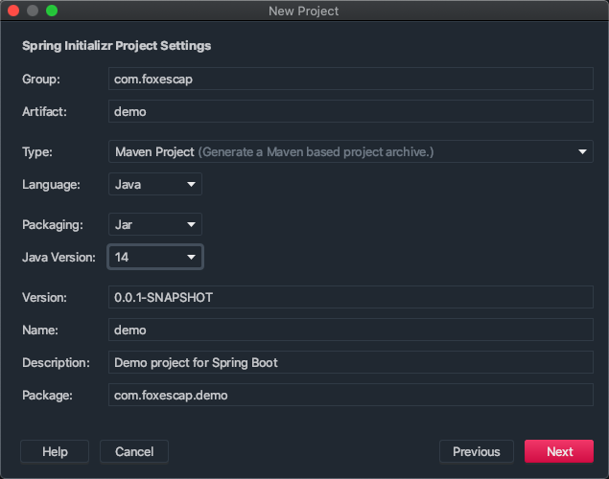609x479 pixels.
Task: Open the Type dropdown showing Maven Project
Action: 350,151
